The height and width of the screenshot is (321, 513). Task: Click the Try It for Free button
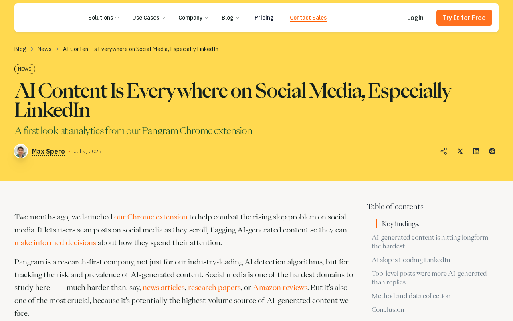[x=464, y=18]
